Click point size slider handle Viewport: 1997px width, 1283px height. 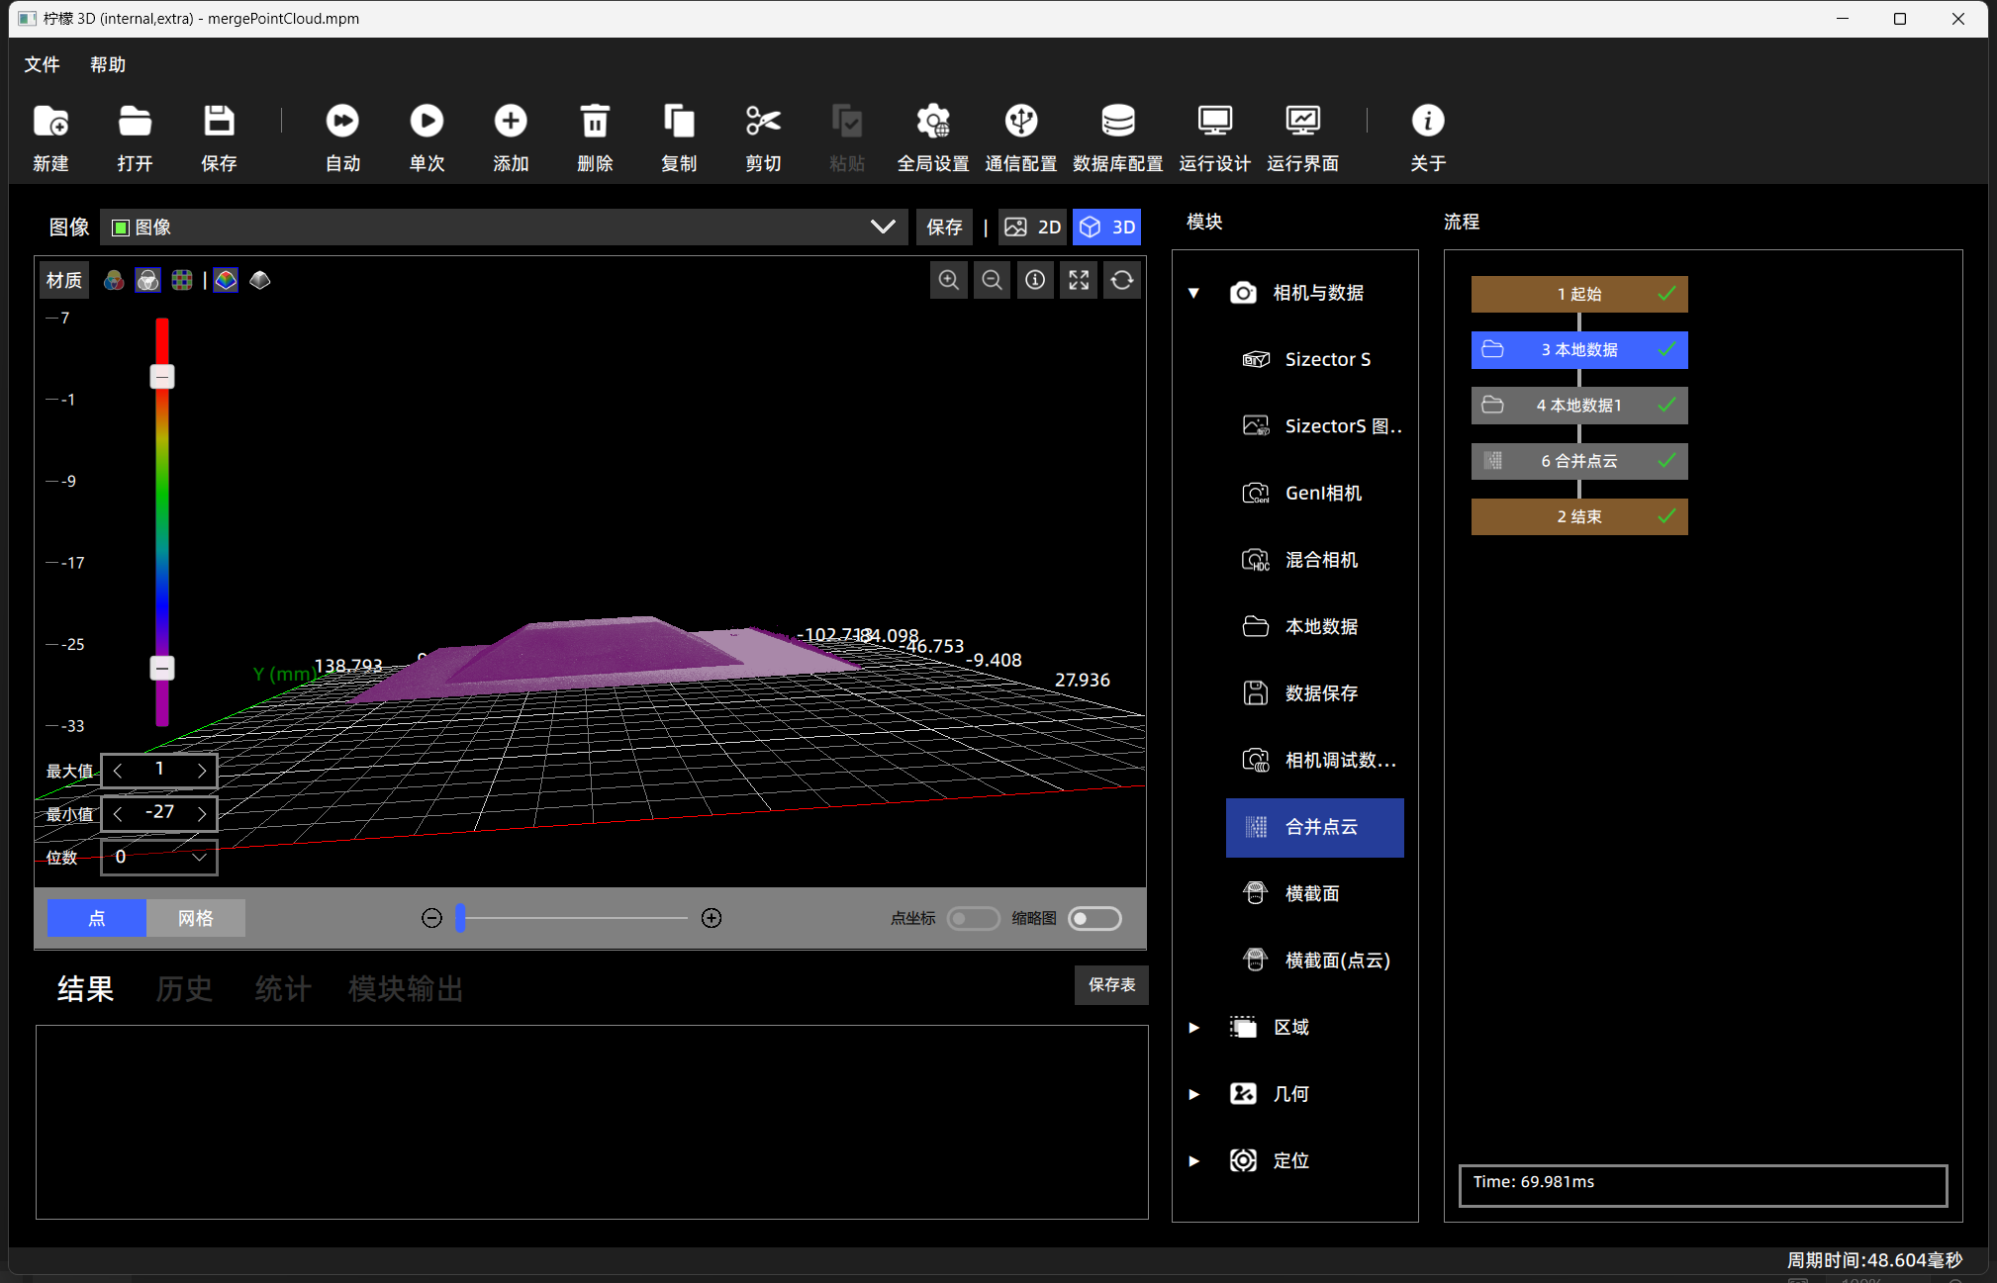(460, 918)
